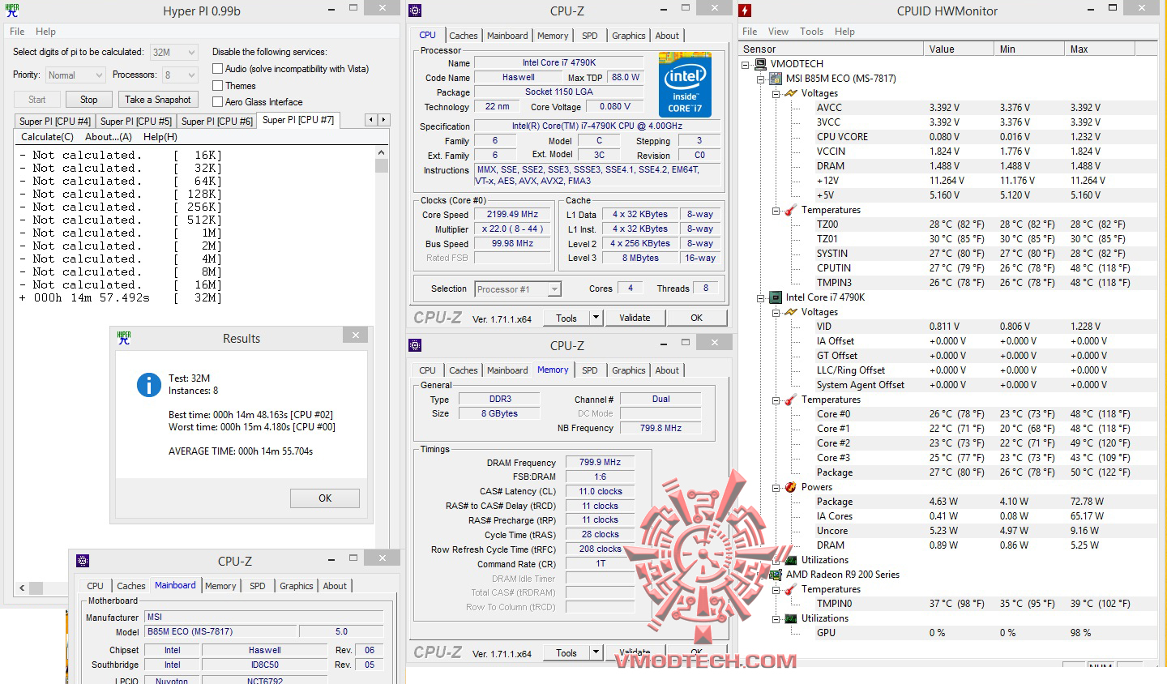Screen dimensions: 1167x684
Task: Click the Temperatures icon under MSI B85M ECO
Action: click(791, 210)
